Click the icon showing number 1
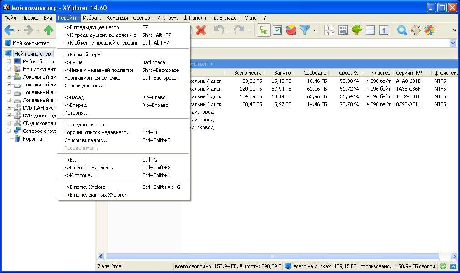Viewport: 460px width, 273px height. (384, 30)
